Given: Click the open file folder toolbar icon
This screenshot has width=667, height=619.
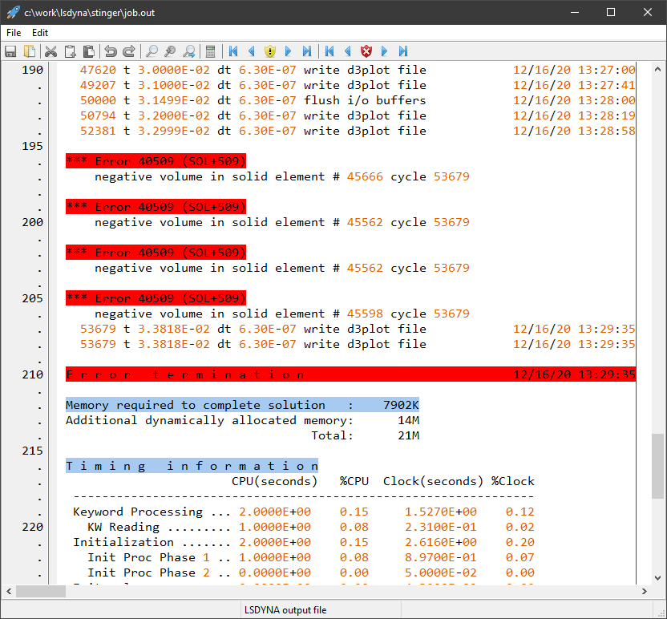Looking at the screenshot, I should click(x=30, y=51).
